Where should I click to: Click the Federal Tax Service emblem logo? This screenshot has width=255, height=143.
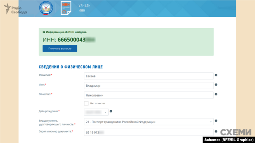click(46, 8)
